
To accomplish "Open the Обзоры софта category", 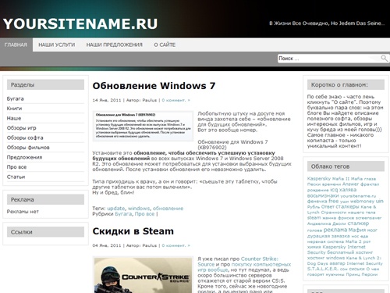I will point(25,138).
